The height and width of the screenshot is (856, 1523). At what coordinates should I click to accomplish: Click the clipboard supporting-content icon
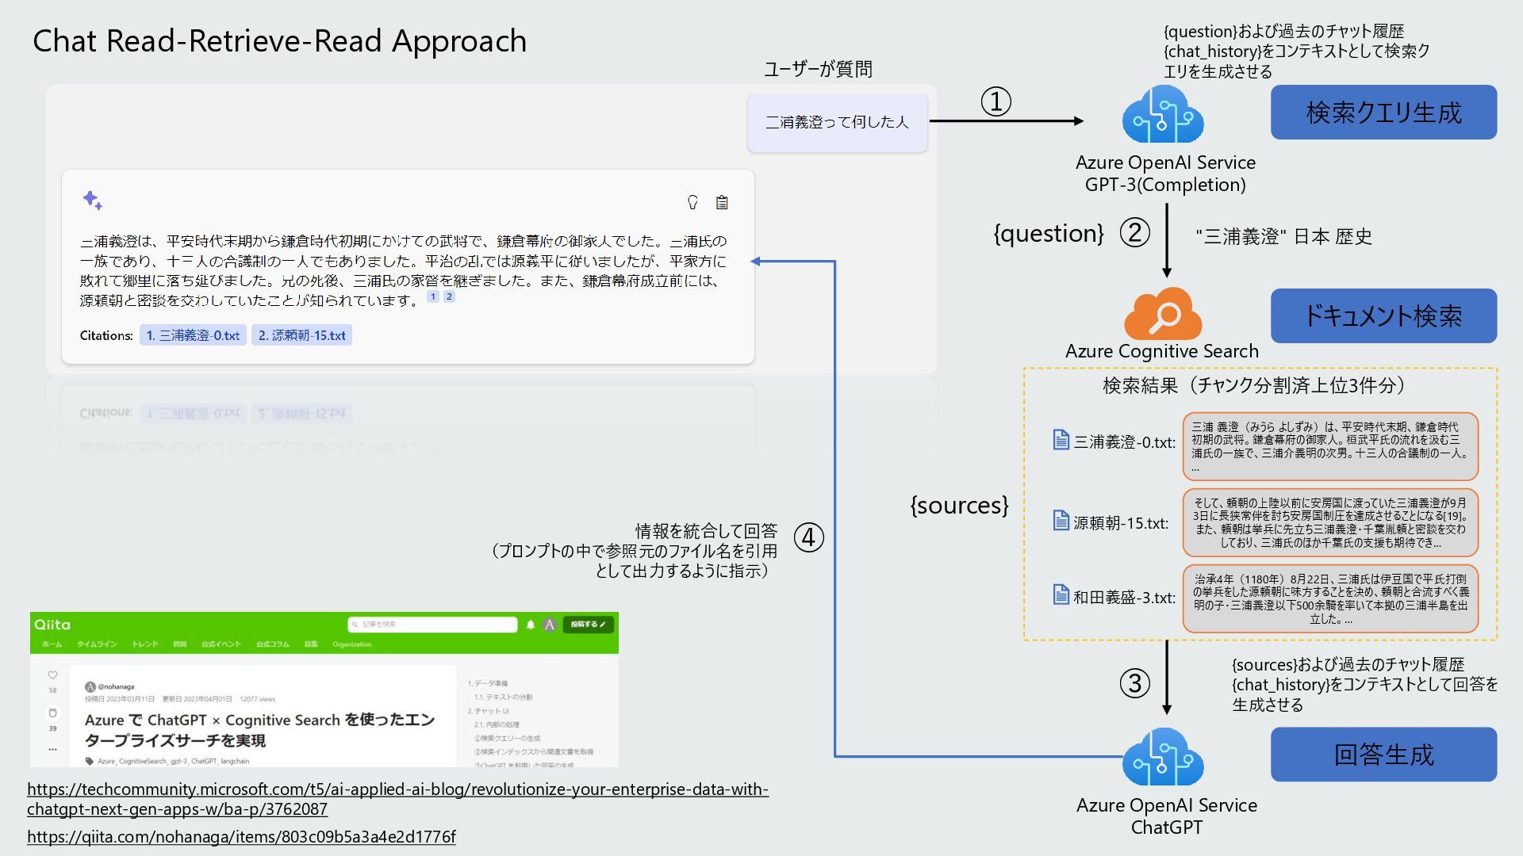pyautogui.click(x=722, y=203)
